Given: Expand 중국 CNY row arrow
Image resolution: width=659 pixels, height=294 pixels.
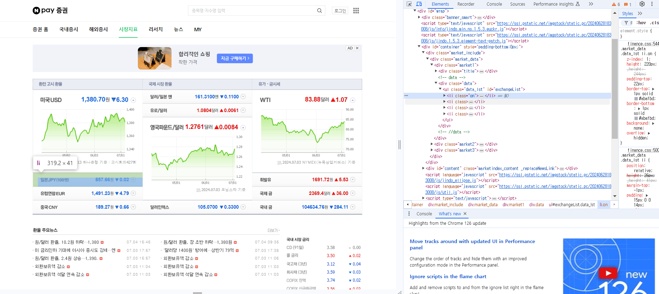Looking at the screenshot, I should [x=133, y=207].
